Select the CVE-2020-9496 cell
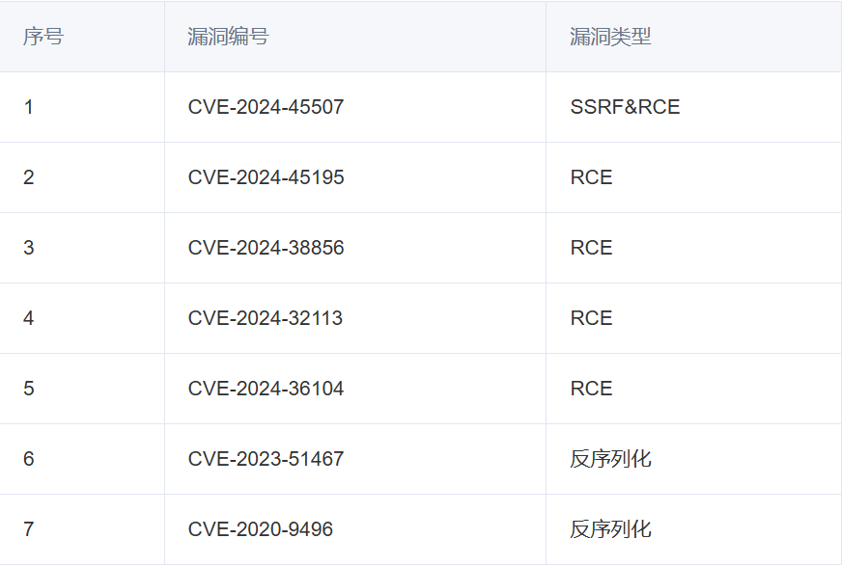Screen dimensions: 842x566 click(x=355, y=529)
